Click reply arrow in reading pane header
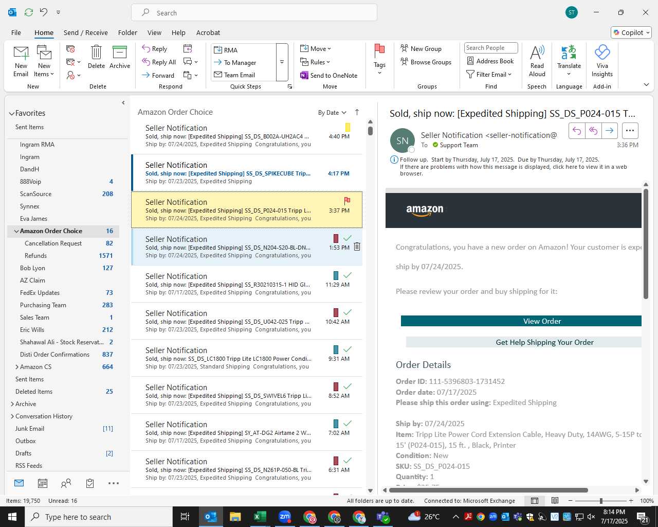 tap(577, 131)
